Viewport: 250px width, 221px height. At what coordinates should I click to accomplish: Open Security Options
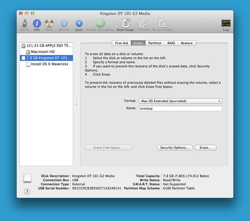tap(175, 148)
